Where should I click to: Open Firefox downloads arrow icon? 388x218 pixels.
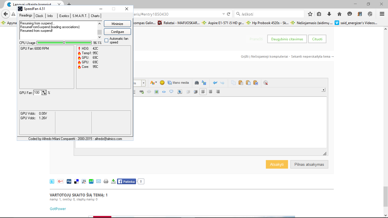coord(329,14)
